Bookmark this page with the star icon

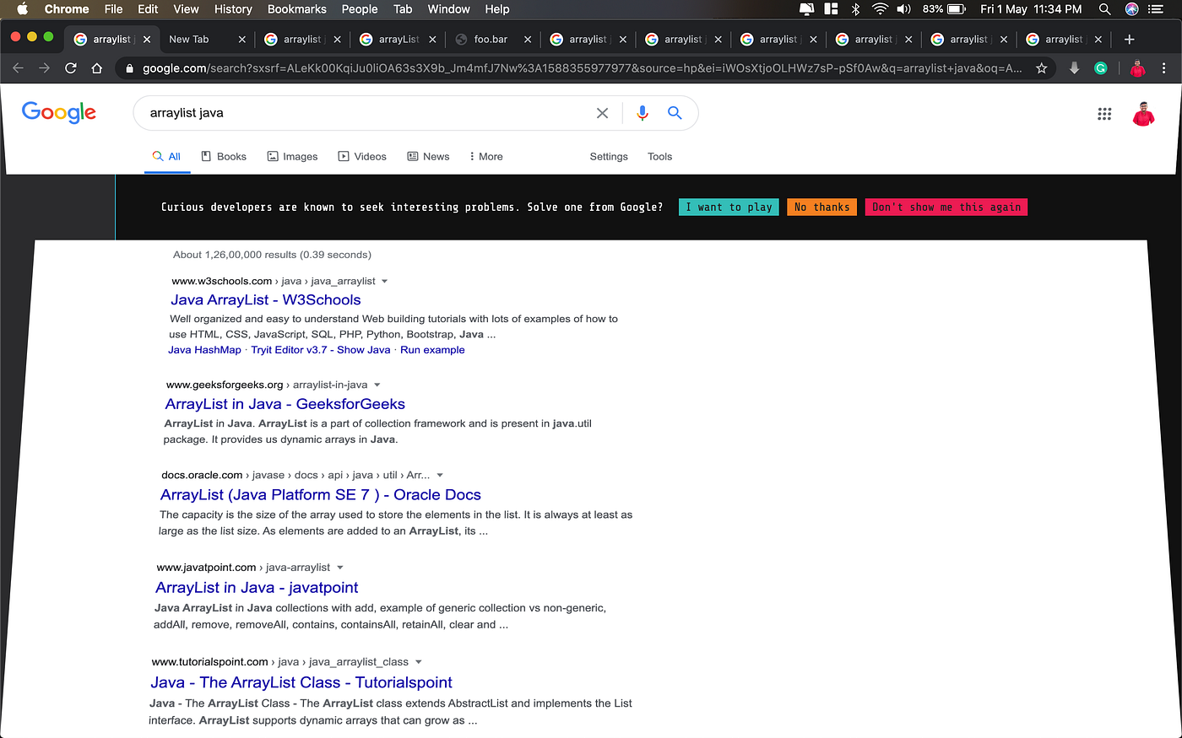[1042, 68]
